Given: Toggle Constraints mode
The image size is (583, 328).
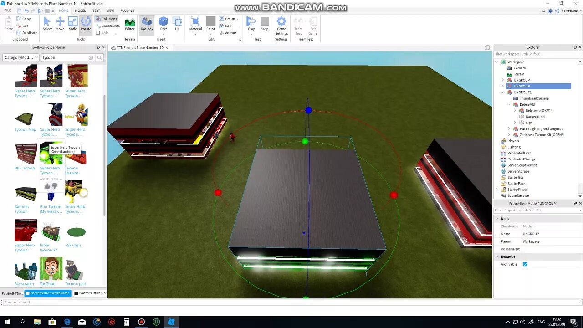Looking at the screenshot, I should point(107,26).
